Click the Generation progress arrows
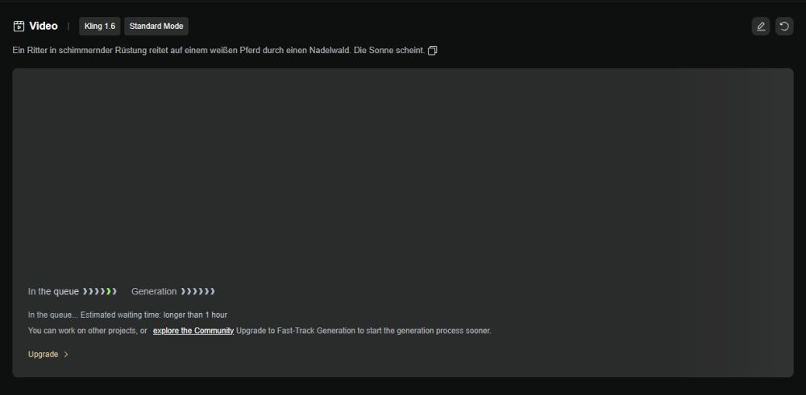 (x=198, y=291)
